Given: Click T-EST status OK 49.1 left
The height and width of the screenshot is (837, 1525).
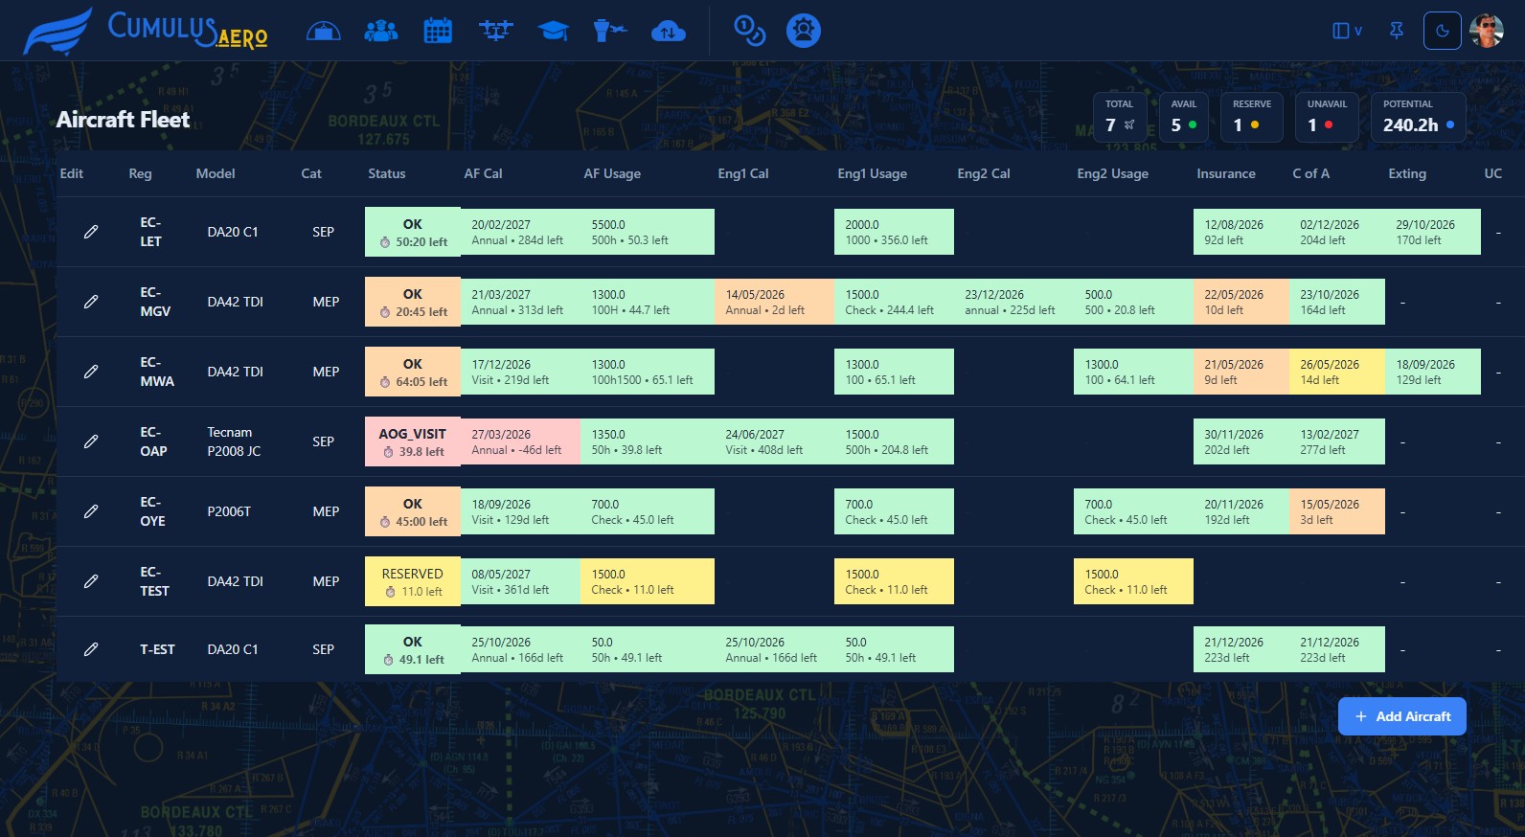Looking at the screenshot, I should point(413,649).
